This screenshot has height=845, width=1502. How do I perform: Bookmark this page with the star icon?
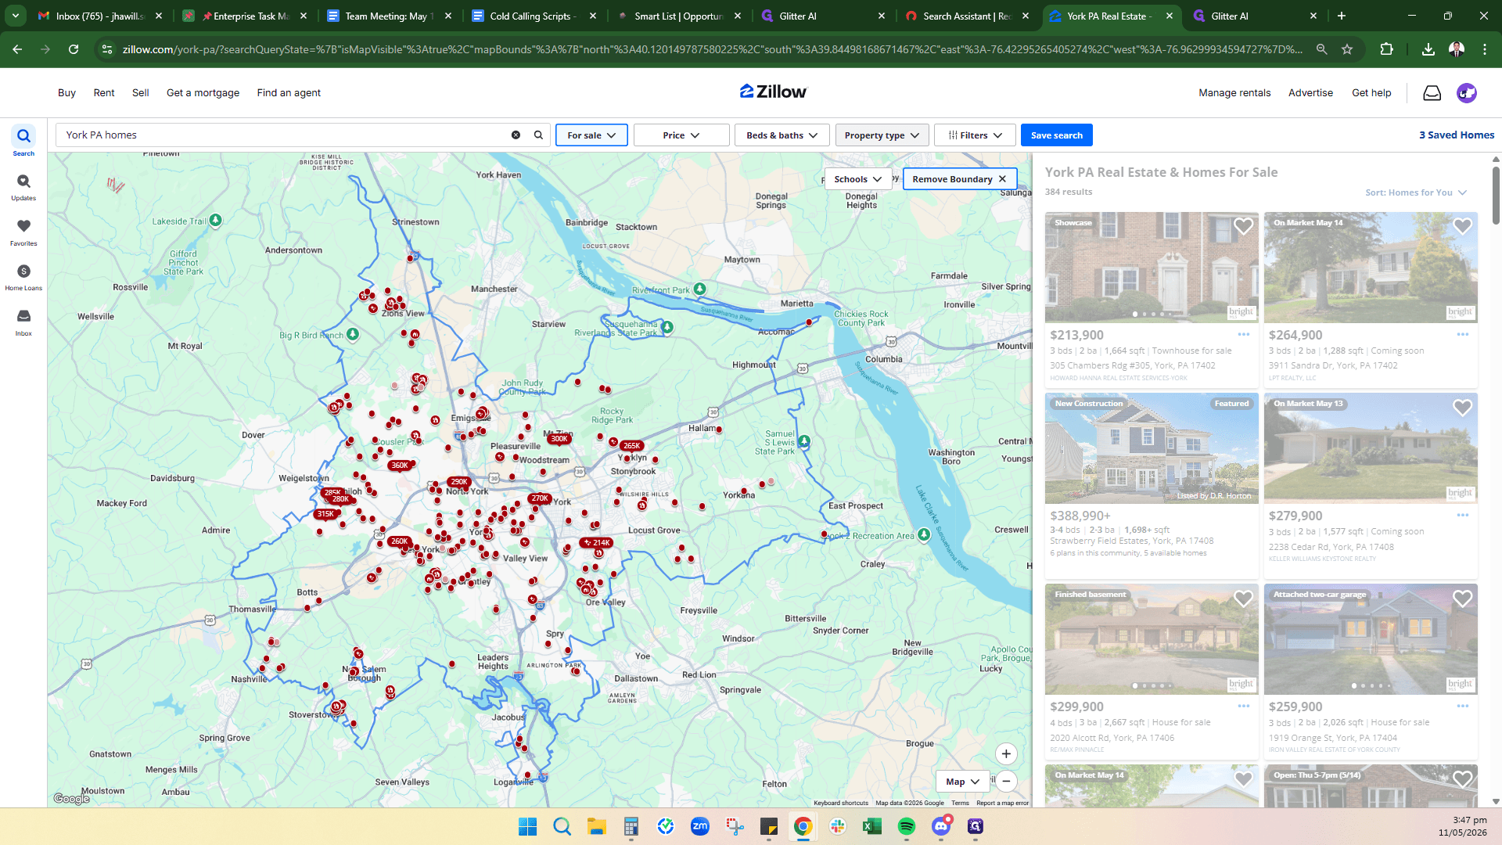[1347, 49]
